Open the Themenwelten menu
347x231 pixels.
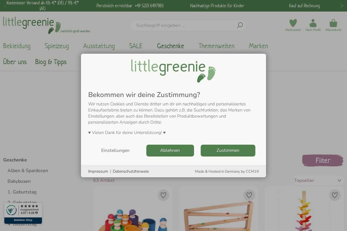pyautogui.click(x=216, y=46)
